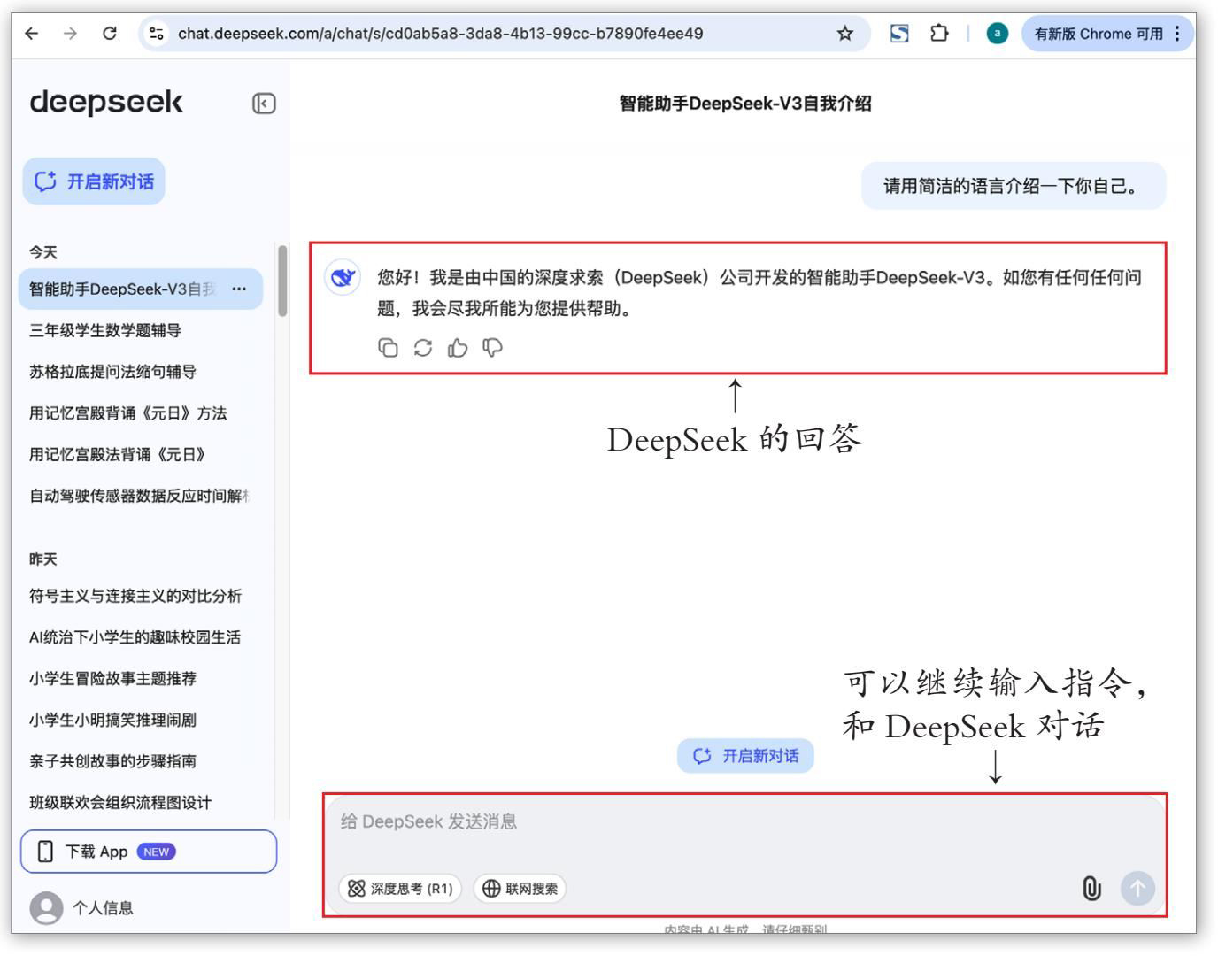Open chat 用记忆宫殿背诵《元日》方法
The image size is (1218, 956).
127,413
